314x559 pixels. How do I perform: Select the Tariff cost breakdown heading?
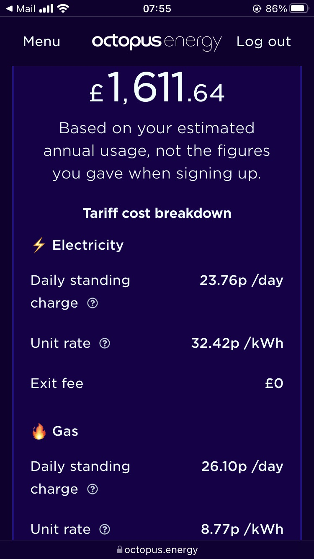coord(157,213)
